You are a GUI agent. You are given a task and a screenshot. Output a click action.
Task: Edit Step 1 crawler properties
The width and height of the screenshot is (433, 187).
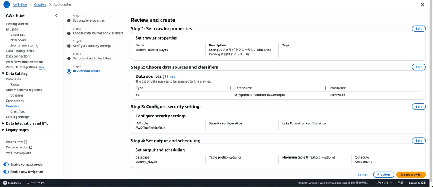pyautogui.click(x=419, y=28)
